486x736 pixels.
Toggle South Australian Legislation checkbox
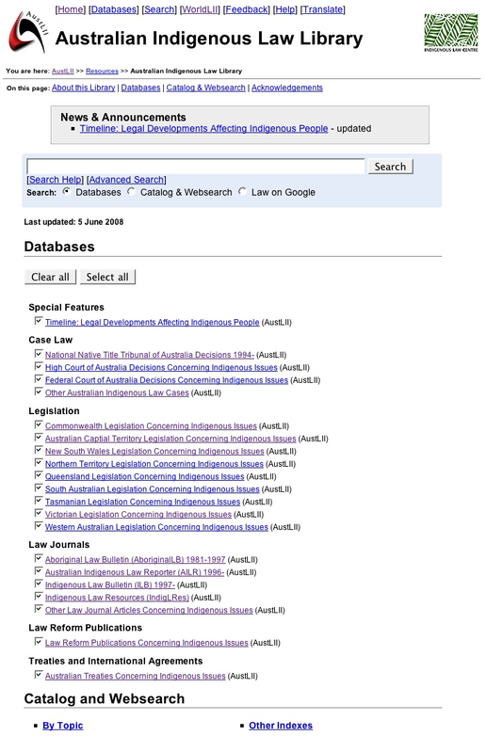click(x=39, y=488)
